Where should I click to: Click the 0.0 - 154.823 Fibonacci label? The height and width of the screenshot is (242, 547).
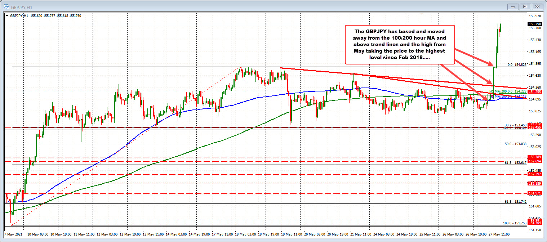pyautogui.click(x=517, y=65)
